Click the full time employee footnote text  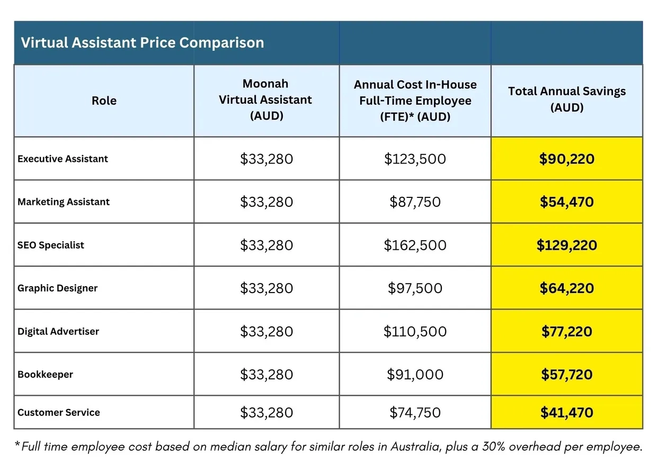tap(328, 447)
